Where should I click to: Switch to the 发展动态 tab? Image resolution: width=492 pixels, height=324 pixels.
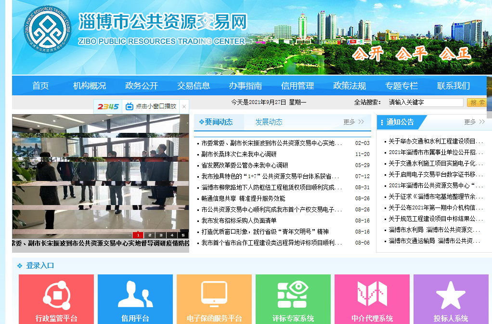tap(269, 122)
